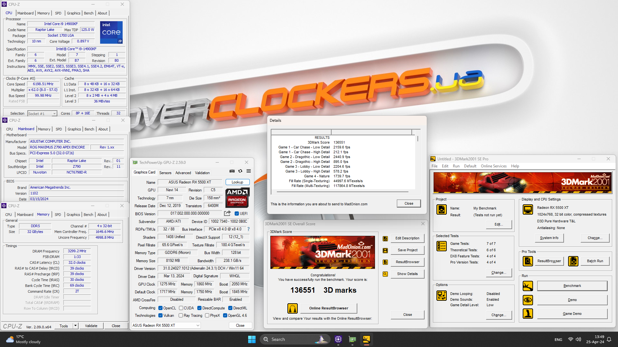Click the Online ResultBrowser icon
This screenshot has height=347, width=618.
292,308
